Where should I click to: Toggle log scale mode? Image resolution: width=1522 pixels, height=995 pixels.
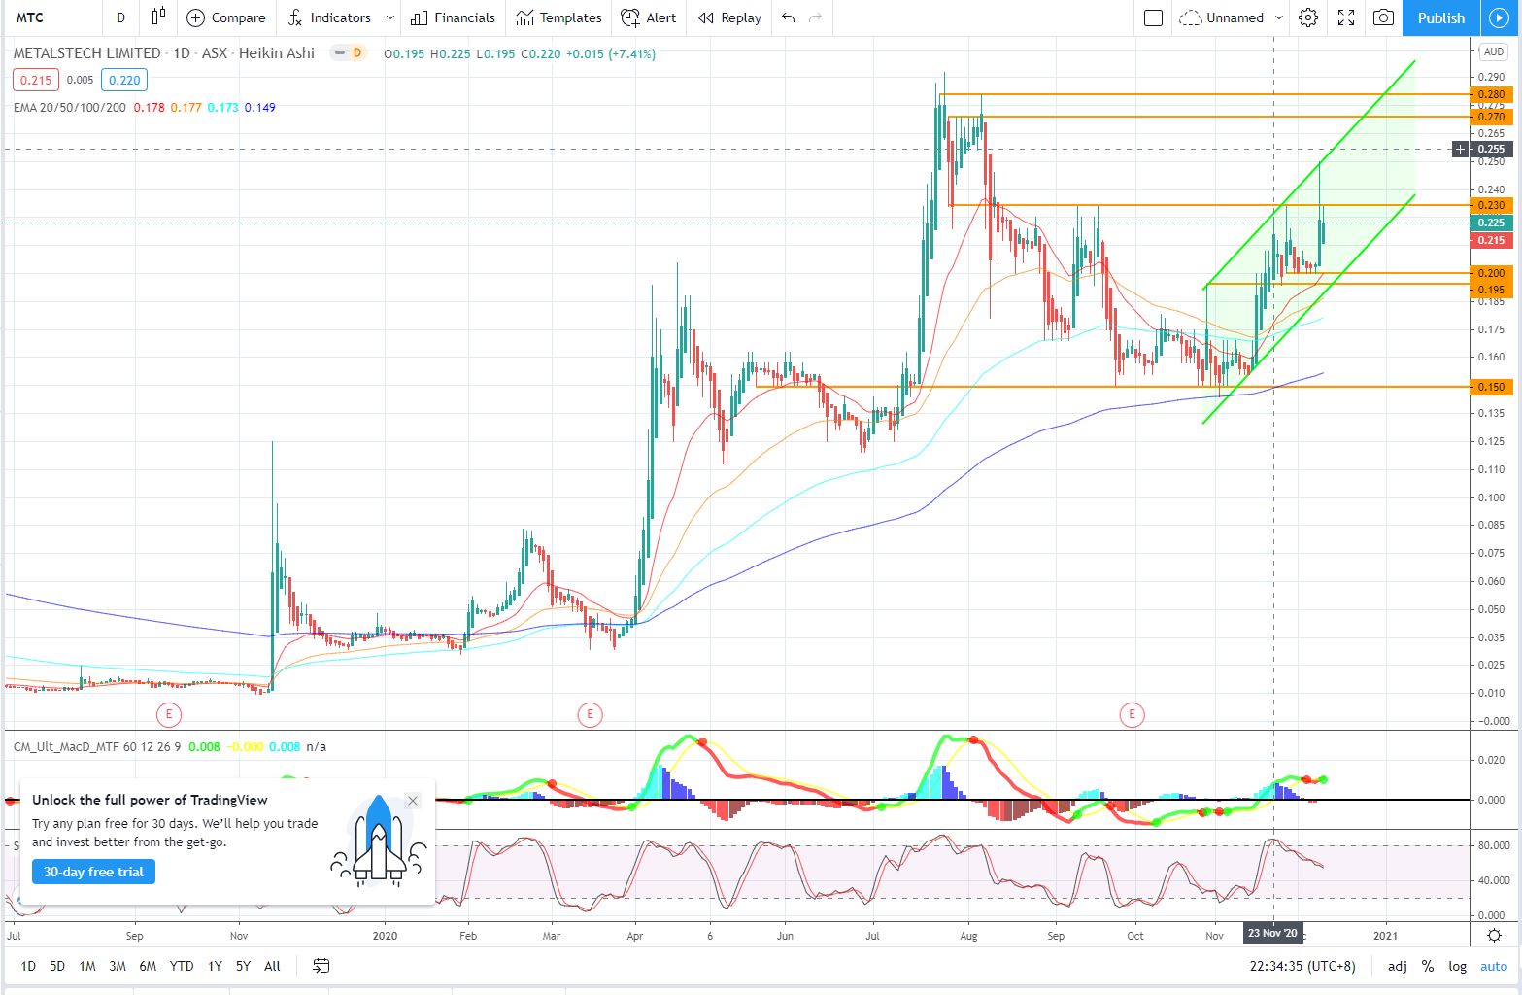point(1458,966)
